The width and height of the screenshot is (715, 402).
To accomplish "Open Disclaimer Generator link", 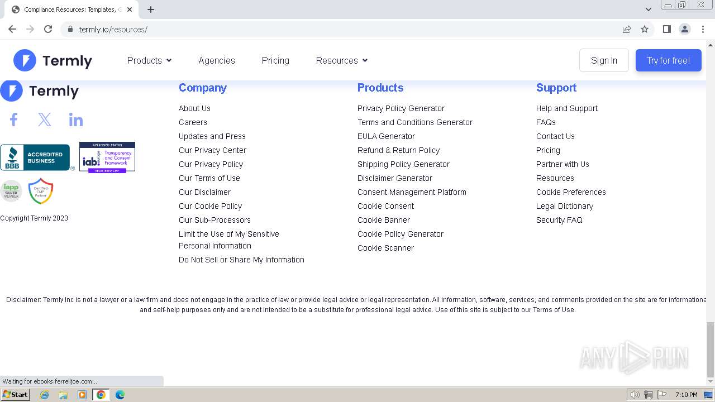I will click(395, 178).
